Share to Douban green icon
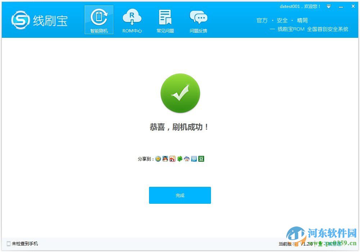The height and width of the screenshot is (252, 360). tap(201, 158)
